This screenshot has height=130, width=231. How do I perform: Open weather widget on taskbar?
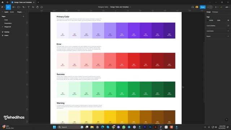(8, 127)
